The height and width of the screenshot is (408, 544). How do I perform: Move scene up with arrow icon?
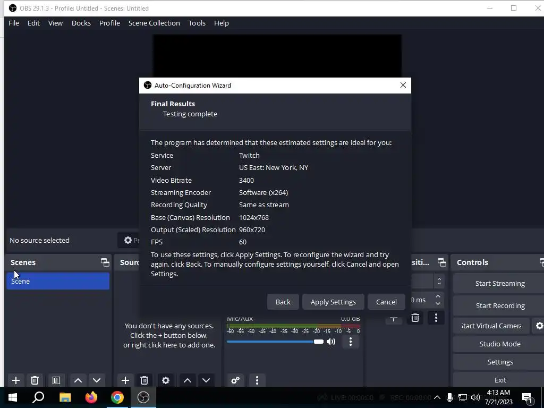click(78, 380)
